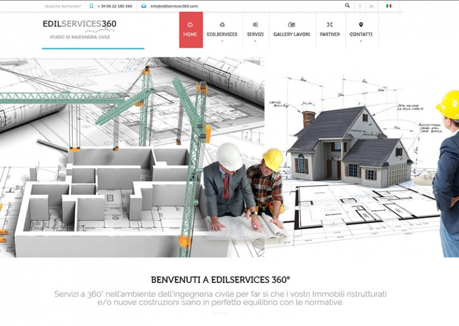459x326 pixels.
Task: Click the crane and floorplan banner image
Action: click(132, 157)
